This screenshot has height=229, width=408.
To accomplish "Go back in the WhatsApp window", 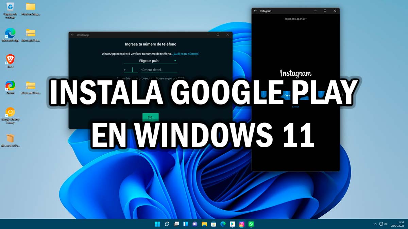I will point(72,35).
